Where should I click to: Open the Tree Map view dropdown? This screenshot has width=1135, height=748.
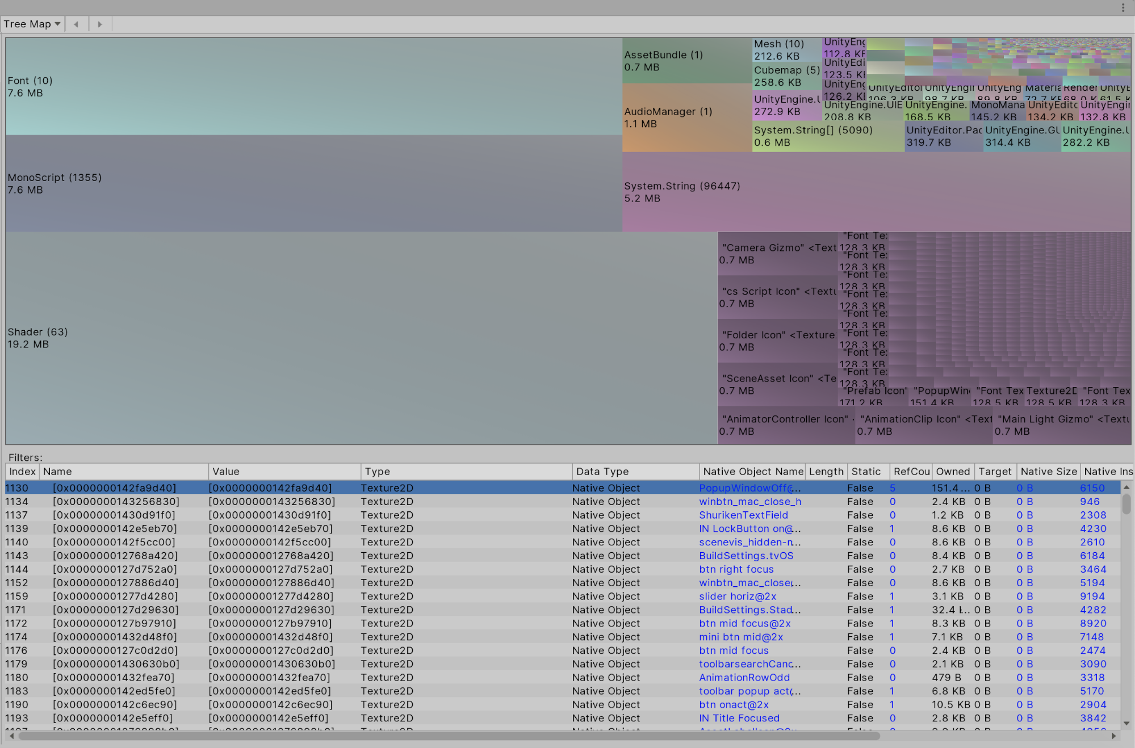[x=32, y=24]
